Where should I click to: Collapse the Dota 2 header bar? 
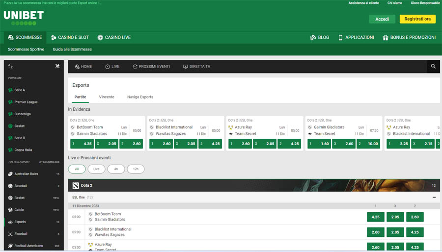[x=254, y=185]
